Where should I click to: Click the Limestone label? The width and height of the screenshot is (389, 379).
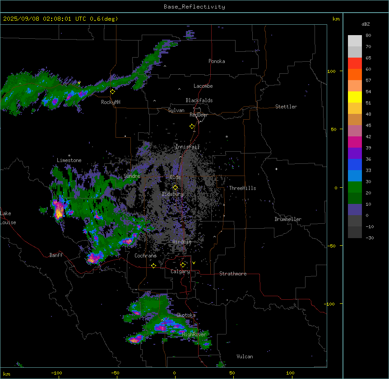pyautogui.click(x=69, y=160)
